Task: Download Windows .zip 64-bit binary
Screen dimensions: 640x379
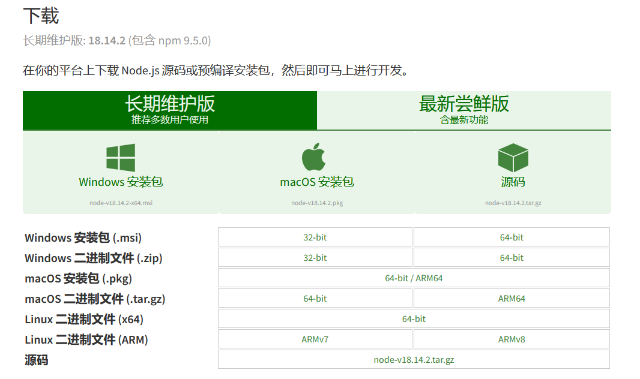Action: 512,257
